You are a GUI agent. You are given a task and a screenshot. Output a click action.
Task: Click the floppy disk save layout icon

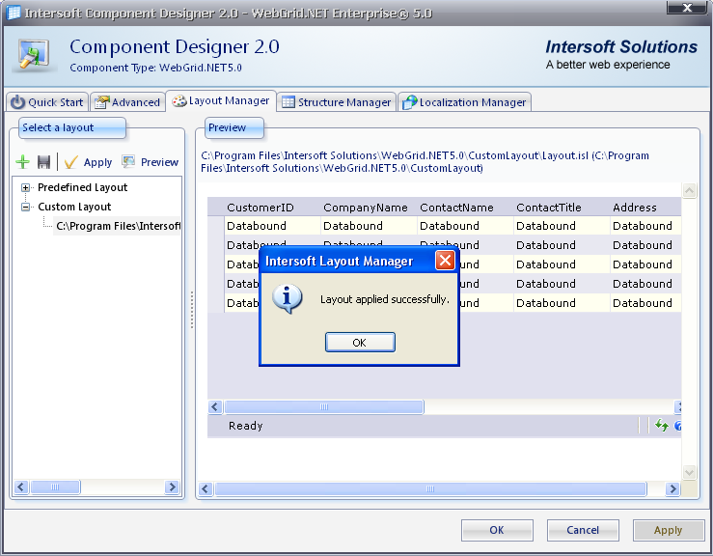(x=43, y=161)
